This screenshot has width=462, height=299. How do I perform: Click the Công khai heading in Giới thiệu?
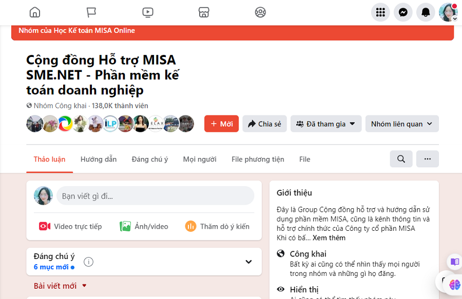tap(308, 254)
